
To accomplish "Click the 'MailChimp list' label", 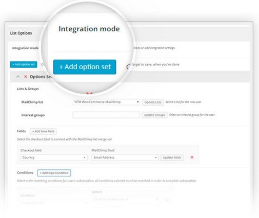I will coord(32,102).
